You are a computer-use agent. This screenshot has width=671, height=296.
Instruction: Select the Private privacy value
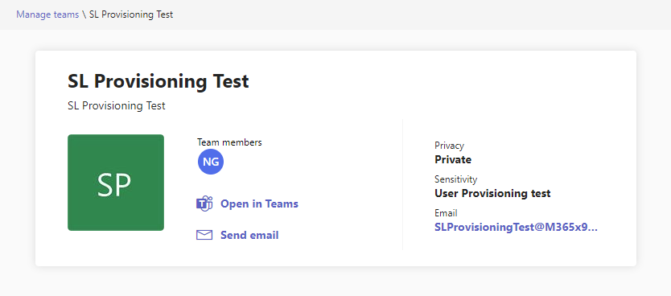[453, 159]
